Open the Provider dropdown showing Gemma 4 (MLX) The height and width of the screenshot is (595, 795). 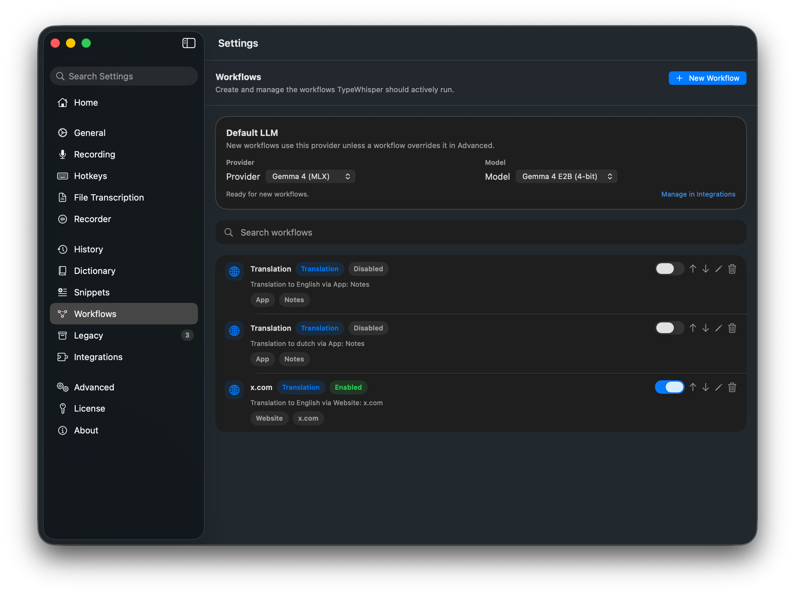[310, 176]
